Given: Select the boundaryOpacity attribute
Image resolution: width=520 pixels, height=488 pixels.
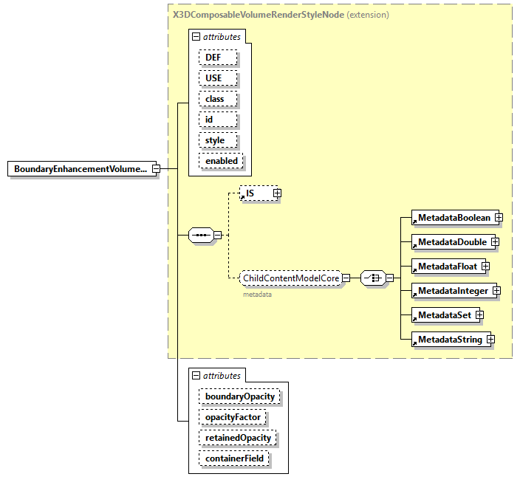Looking at the screenshot, I should 239,396.
